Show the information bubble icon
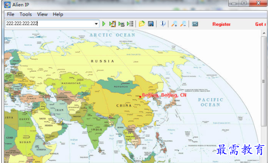Screen dimensions: 268x163 [x=163, y=24]
